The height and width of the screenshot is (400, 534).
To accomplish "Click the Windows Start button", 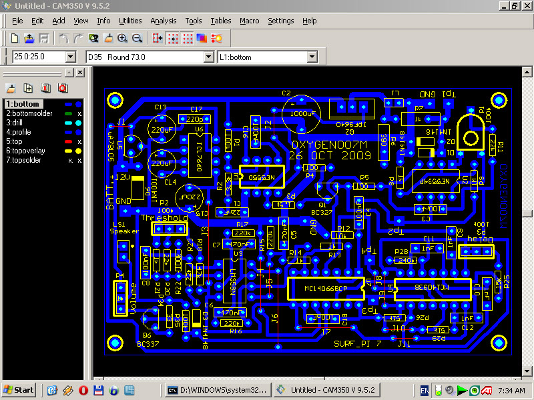I will point(19,390).
